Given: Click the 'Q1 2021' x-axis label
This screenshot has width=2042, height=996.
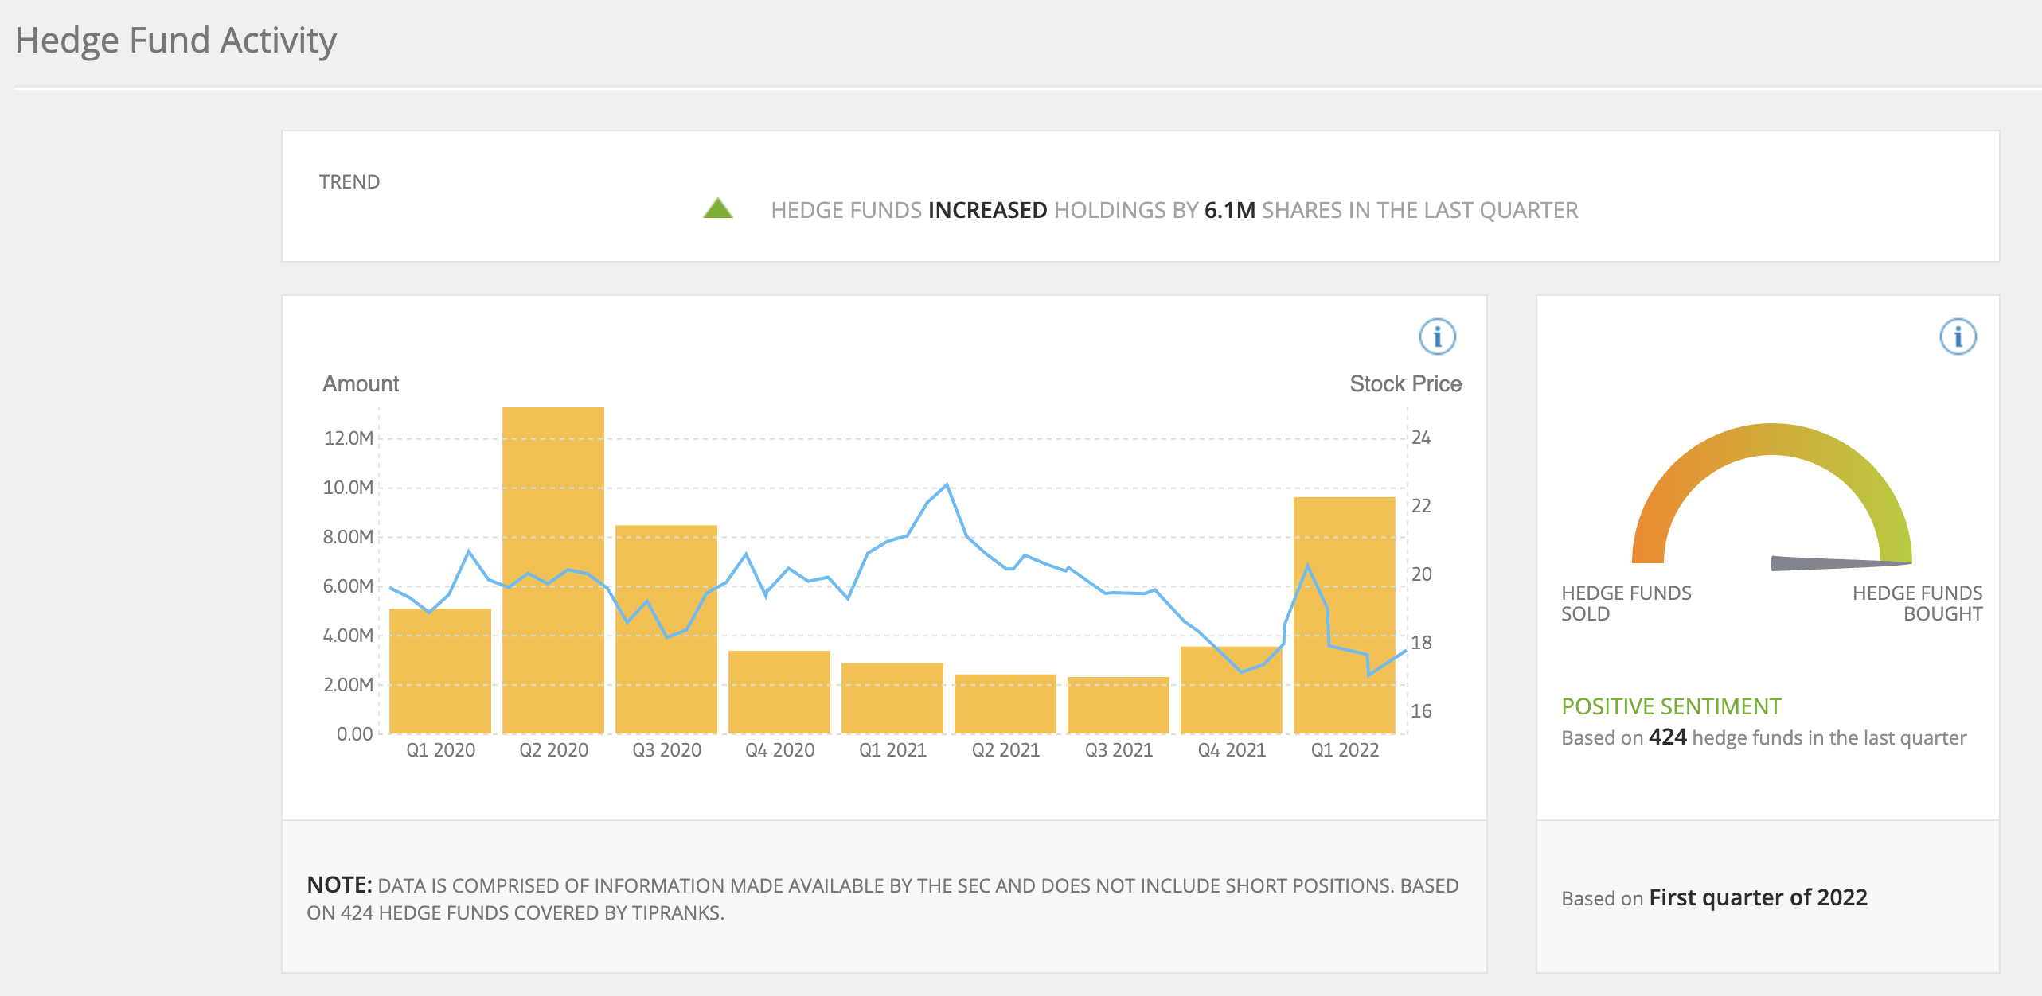Looking at the screenshot, I should 892,750.
